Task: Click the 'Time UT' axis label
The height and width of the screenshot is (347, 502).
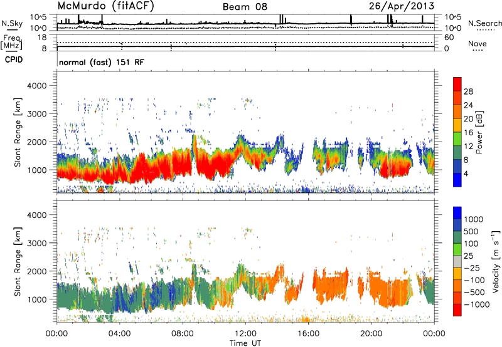Action: coord(245,343)
